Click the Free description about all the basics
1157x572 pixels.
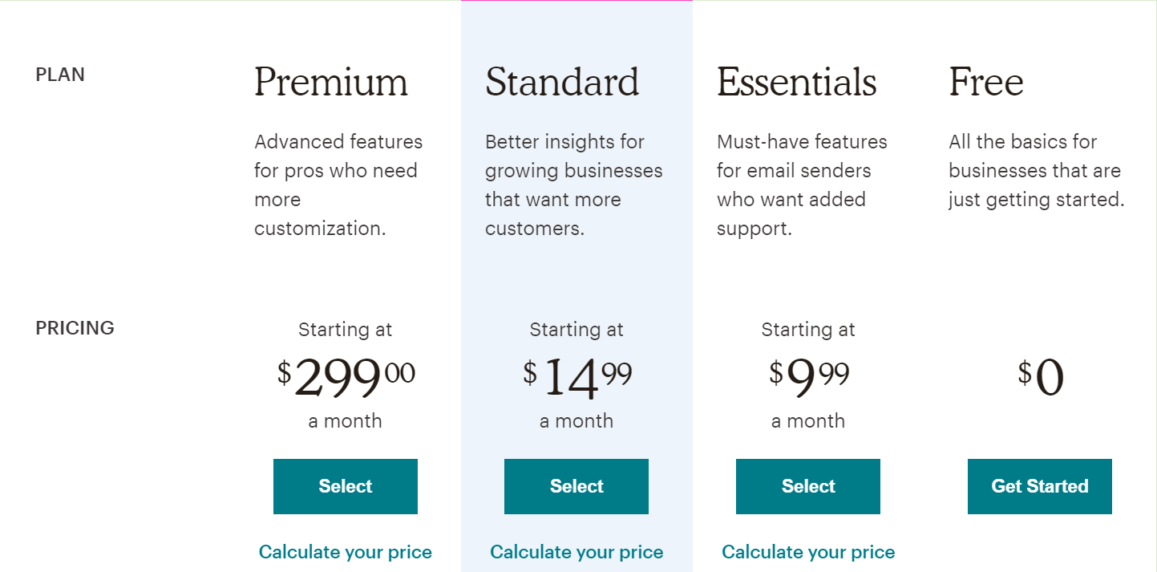click(1036, 171)
